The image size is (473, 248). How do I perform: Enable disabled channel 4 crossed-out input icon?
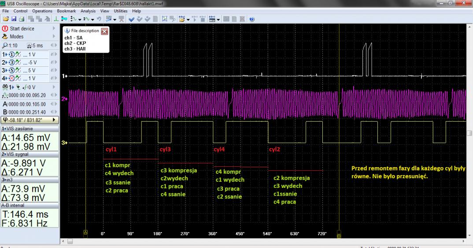11,79
